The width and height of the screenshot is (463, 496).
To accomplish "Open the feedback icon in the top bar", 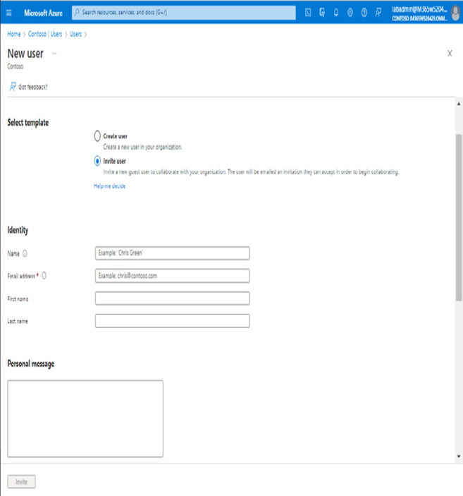I will 378,13.
